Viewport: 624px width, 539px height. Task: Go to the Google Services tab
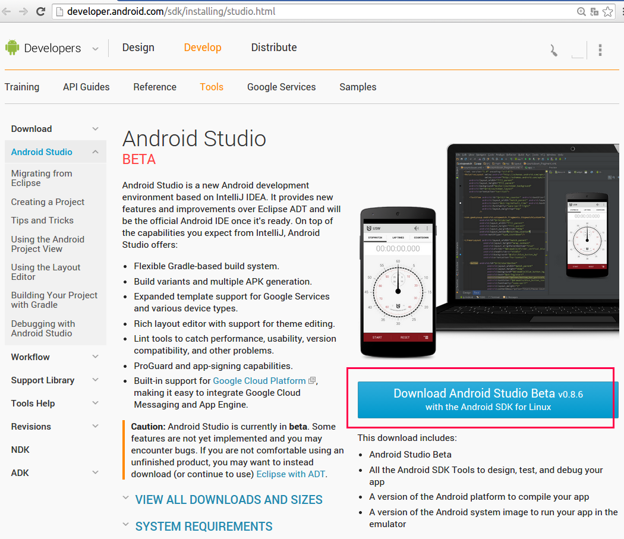[281, 87]
